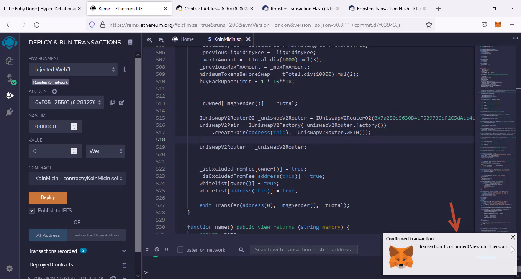Open the Plugin Manager plug icon

tap(10, 112)
